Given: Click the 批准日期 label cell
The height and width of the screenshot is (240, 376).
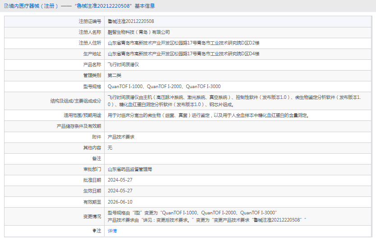Looking at the screenshot, I should click(55, 180).
